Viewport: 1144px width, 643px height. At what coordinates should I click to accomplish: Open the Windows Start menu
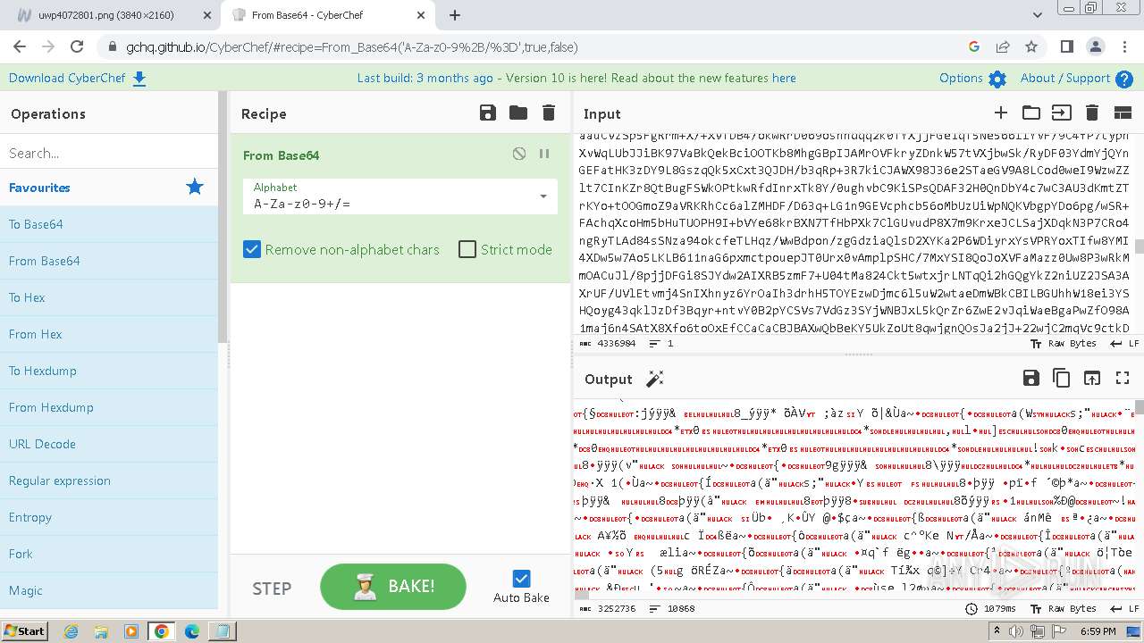(24, 630)
